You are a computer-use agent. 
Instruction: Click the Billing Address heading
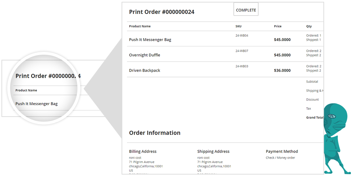click(143, 152)
